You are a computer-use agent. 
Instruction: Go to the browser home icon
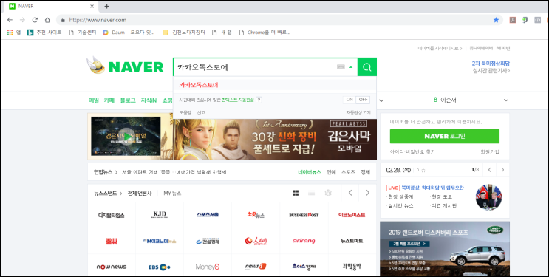coord(47,20)
